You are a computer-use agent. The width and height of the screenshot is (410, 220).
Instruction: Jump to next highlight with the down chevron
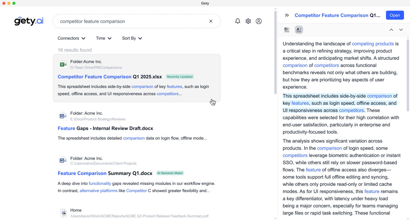pos(401,29)
